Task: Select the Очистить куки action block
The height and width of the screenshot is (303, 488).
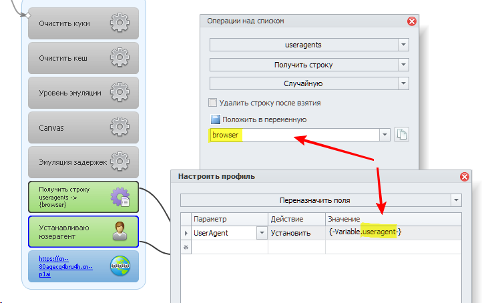Action: (83, 23)
